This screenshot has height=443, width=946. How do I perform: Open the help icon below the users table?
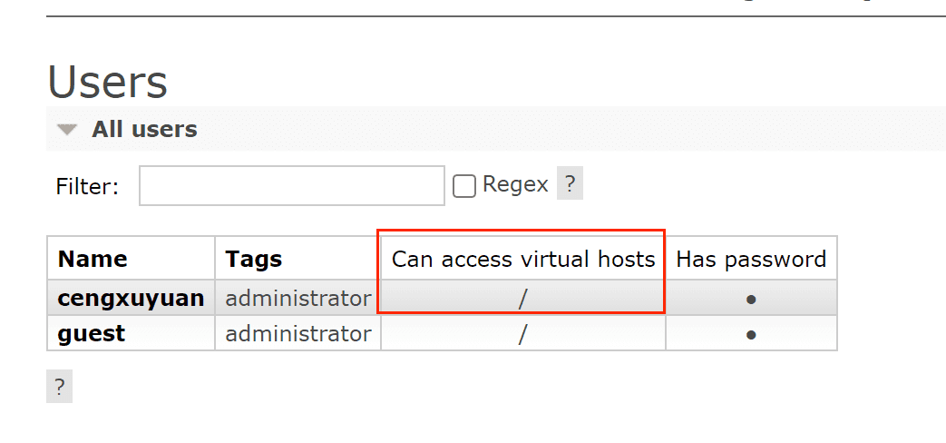(x=59, y=387)
